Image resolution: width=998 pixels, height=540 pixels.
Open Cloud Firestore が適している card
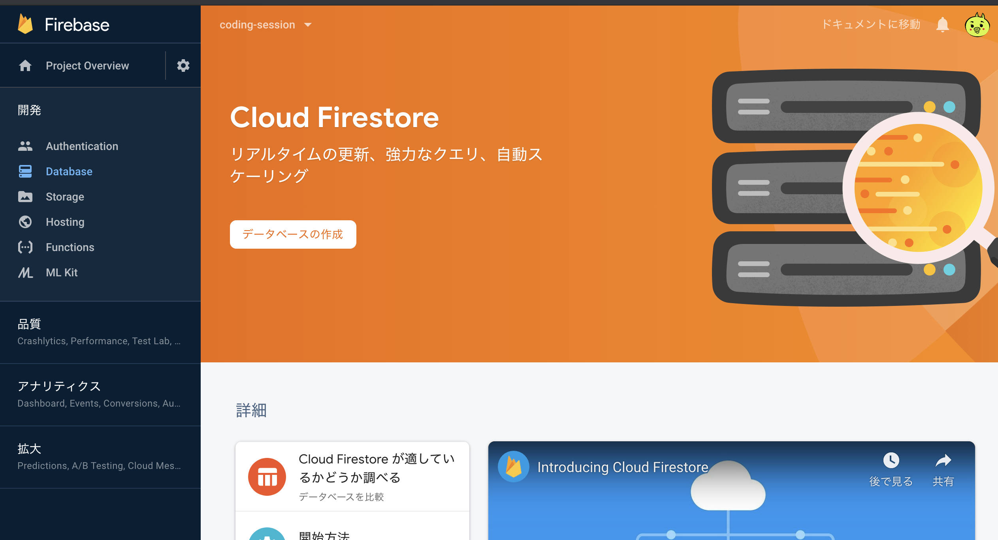tap(352, 476)
